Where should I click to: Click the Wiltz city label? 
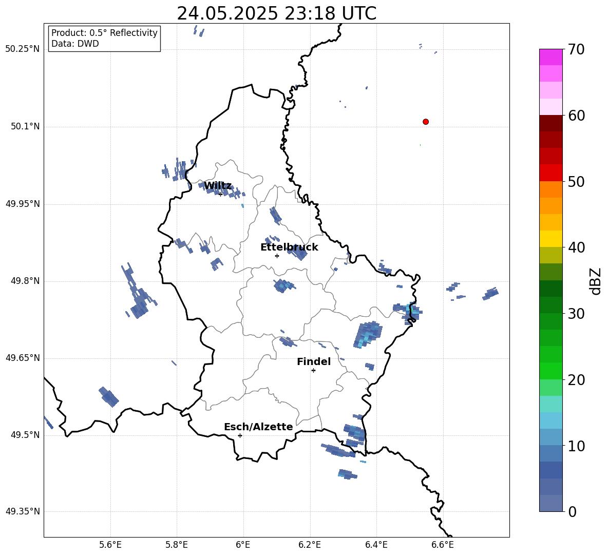point(218,186)
